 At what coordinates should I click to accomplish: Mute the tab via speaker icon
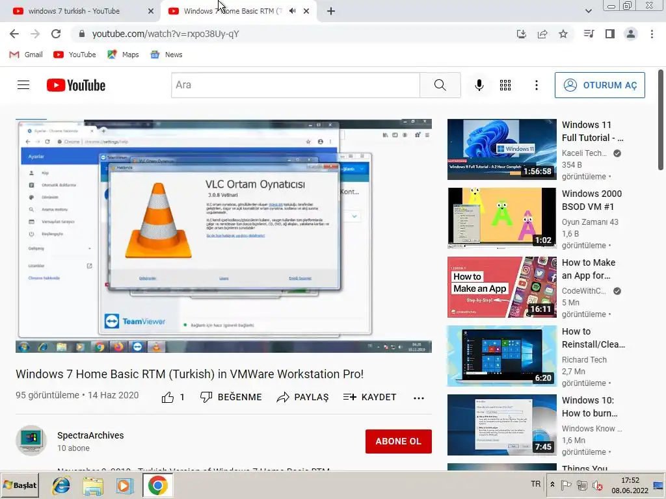pyautogui.click(x=292, y=11)
